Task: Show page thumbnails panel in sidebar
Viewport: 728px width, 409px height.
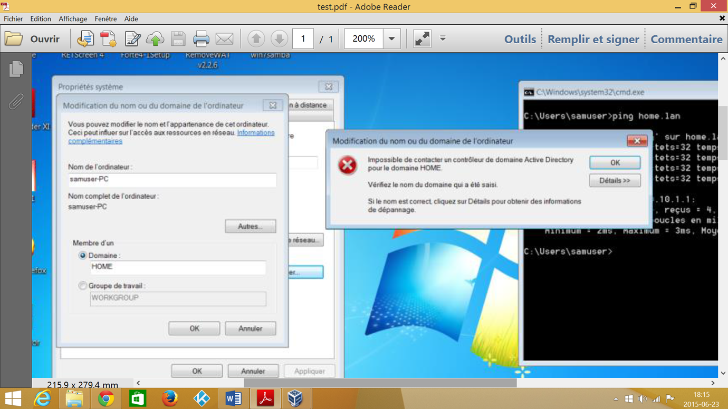Action: [x=16, y=69]
